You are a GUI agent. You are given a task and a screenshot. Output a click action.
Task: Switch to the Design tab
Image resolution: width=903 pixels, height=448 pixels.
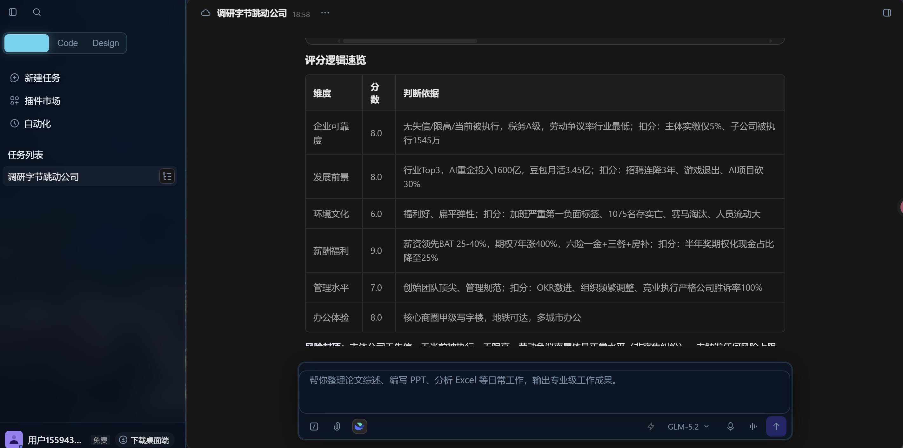point(105,43)
